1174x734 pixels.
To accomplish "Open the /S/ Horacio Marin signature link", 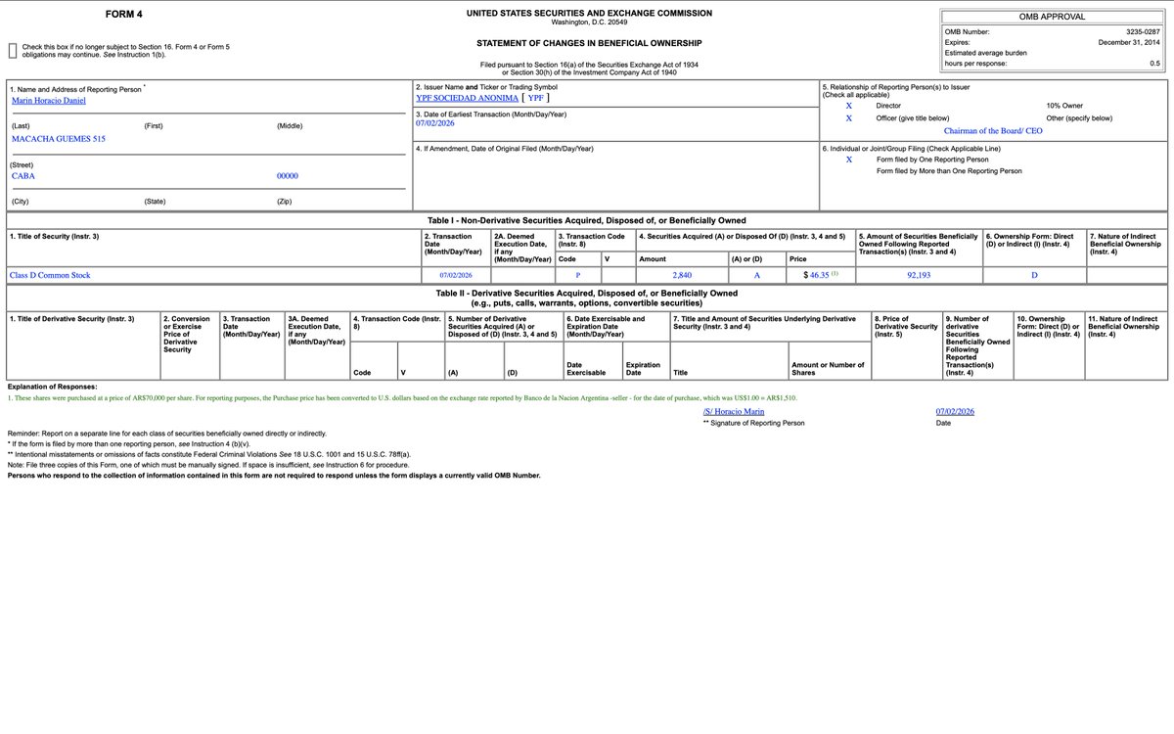I will [734, 412].
